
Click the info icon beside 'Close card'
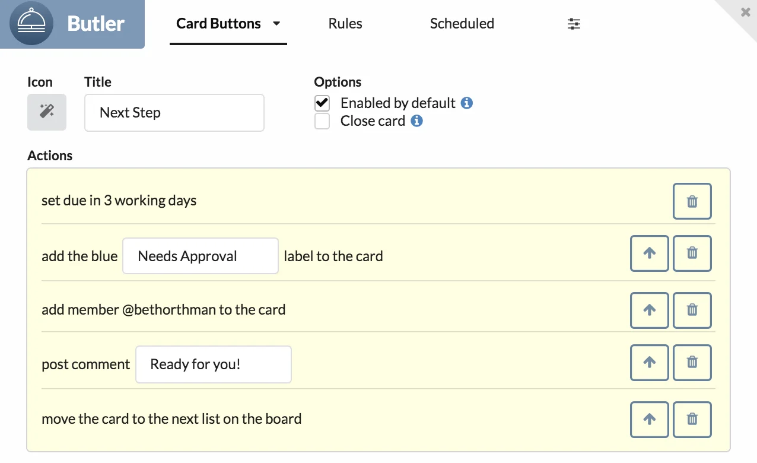coord(417,121)
